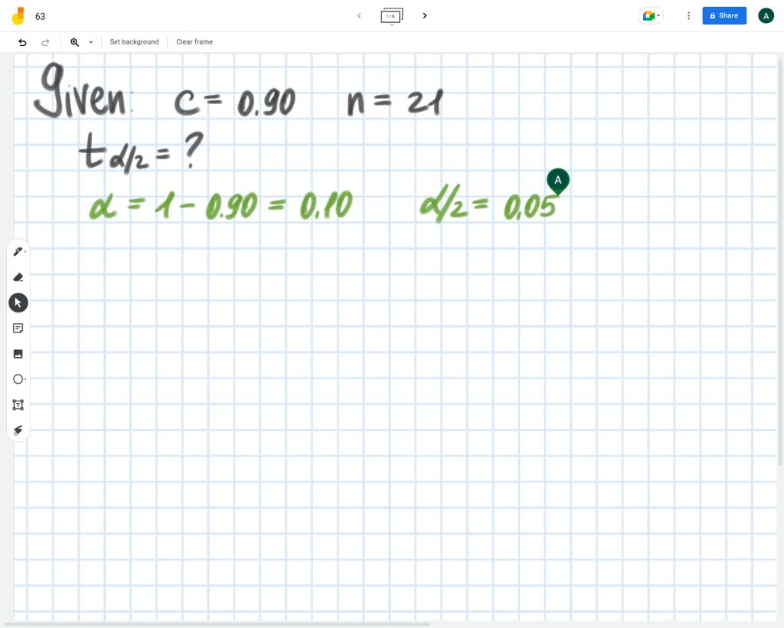
Task: Undo the last stroke
Action: coord(22,42)
